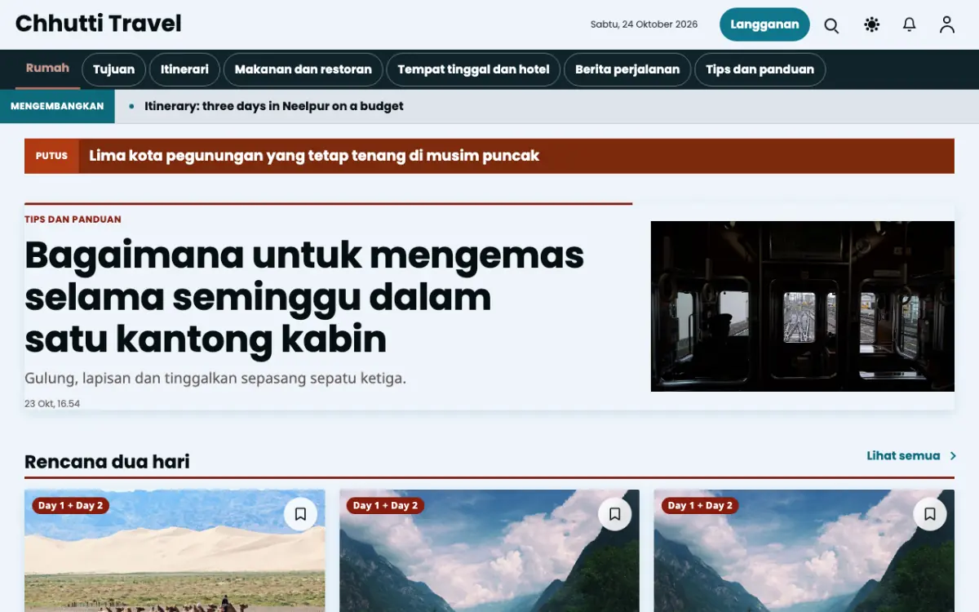Viewport: 979px width, 612px height.
Task: Expand the chevron next to Lihat semua
Action: click(952, 456)
